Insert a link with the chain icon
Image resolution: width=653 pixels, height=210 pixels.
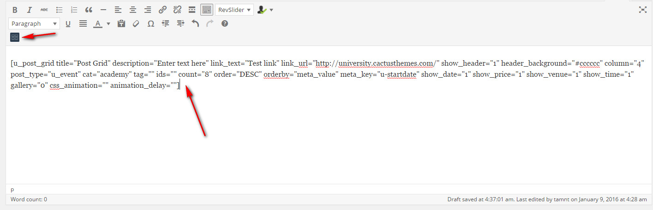(x=162, y=10)
